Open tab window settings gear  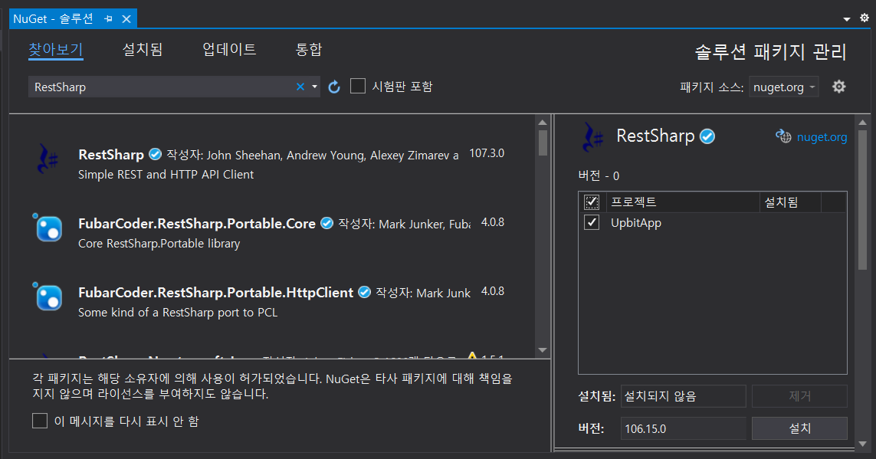point(865,18)
